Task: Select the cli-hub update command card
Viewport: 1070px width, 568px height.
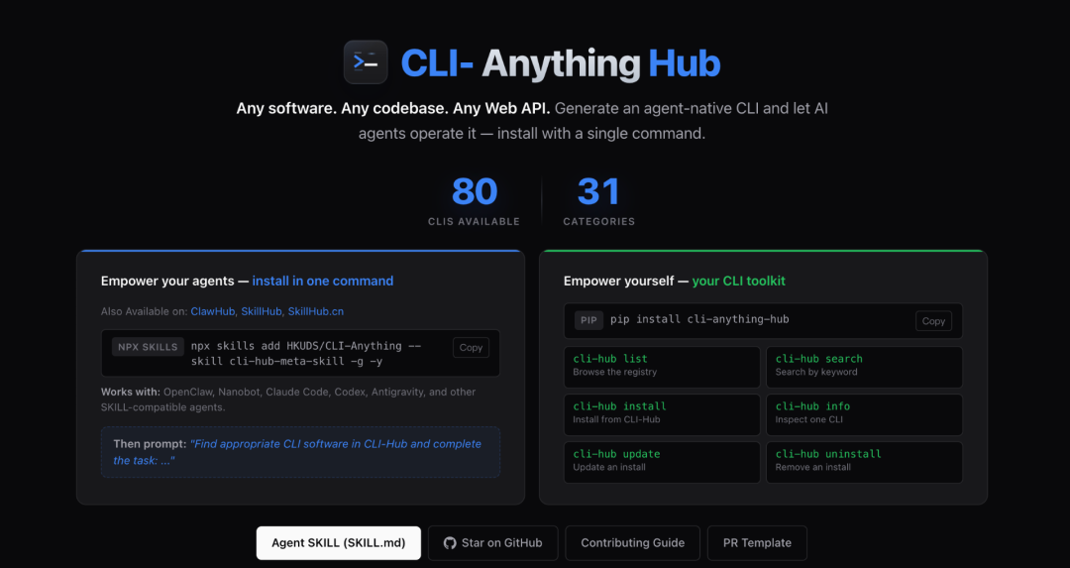Action: click(662, 462)
